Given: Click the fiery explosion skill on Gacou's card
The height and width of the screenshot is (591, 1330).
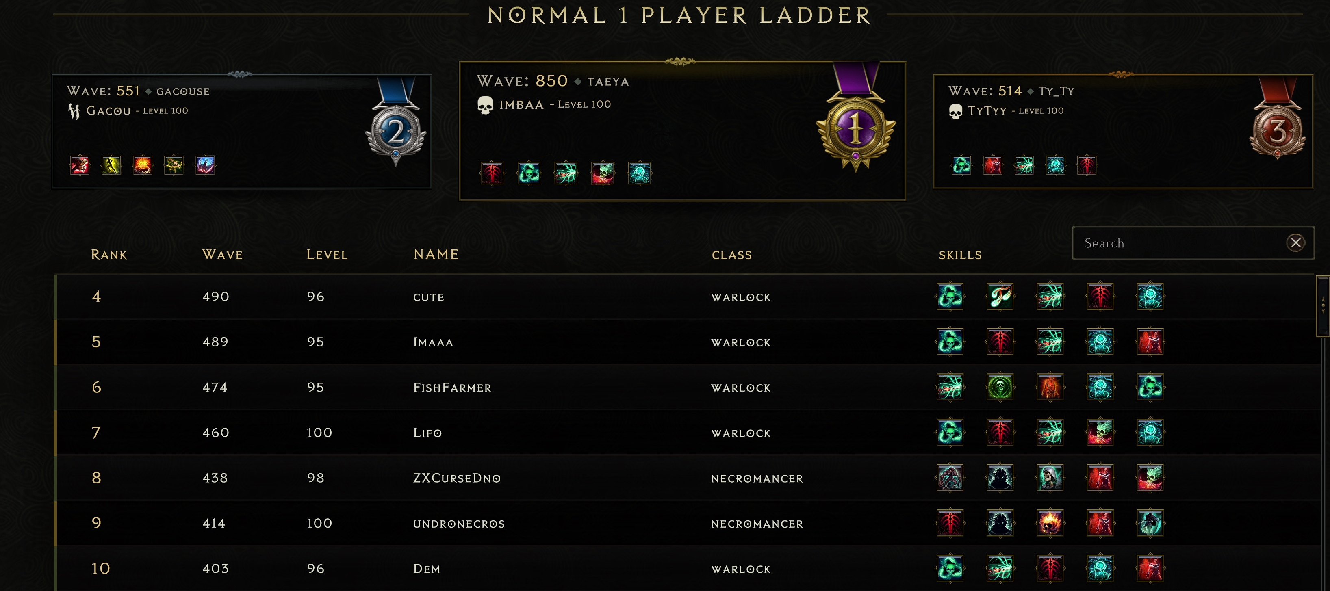Looking at the screenshot, I should (142, 165).
